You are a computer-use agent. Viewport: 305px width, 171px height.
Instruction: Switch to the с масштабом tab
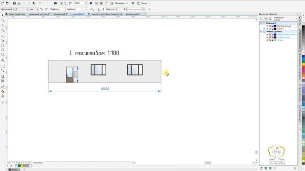[x=78, y=14]
